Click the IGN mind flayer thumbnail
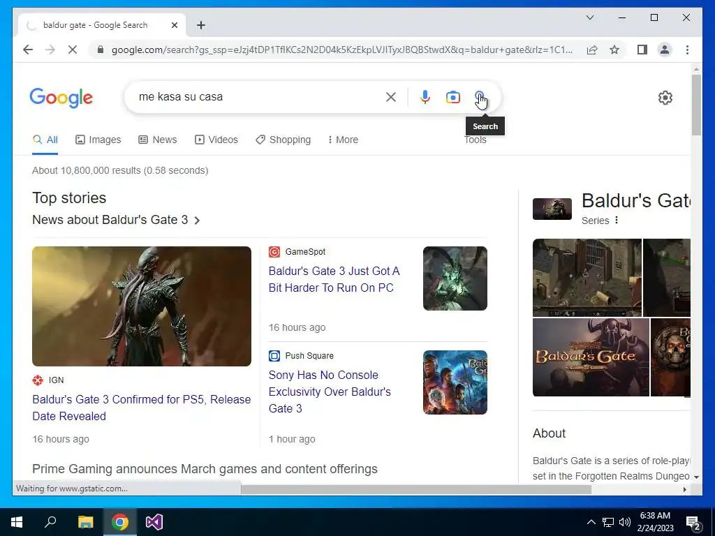Image resolution: width=715 pixels, height=536 pixels. (141, 306)
